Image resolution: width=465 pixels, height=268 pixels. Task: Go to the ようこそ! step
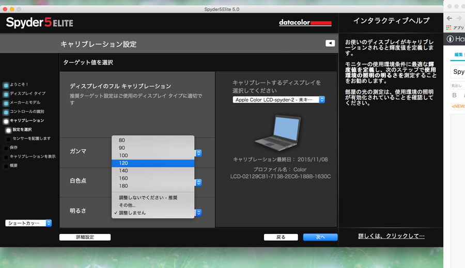19,85
